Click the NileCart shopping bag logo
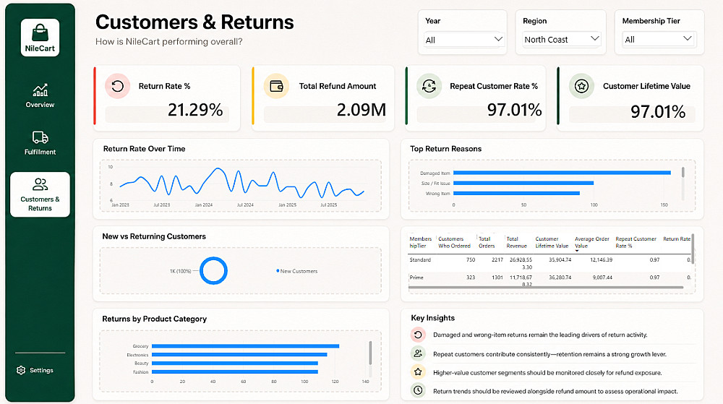Viewport: 723px width, 404px height. (40, 33)
